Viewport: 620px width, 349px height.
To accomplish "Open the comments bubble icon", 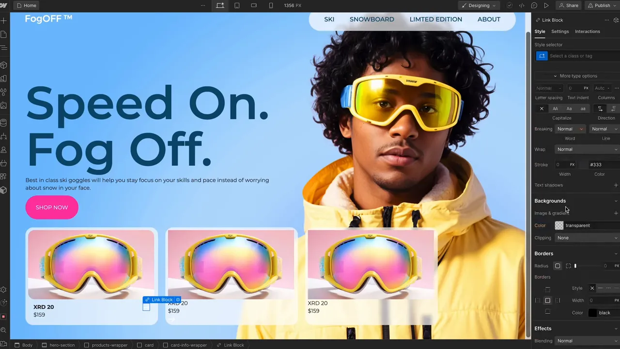I will pyautogui.click(x=534, y=5).
